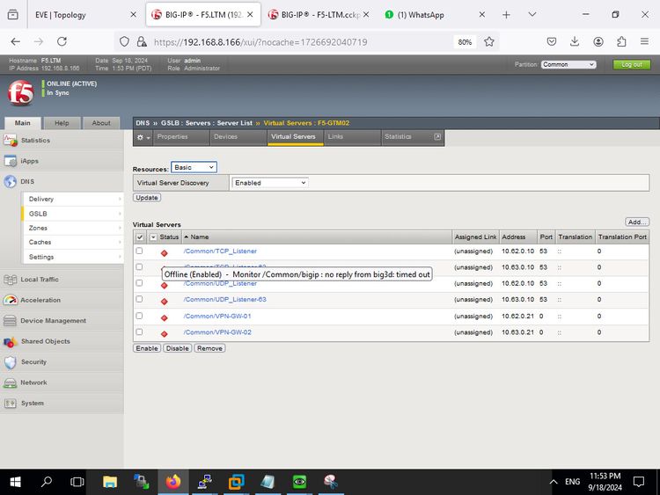Open the Acceleration gauge icon
660x495 pixels.
(x=11, y=300)
